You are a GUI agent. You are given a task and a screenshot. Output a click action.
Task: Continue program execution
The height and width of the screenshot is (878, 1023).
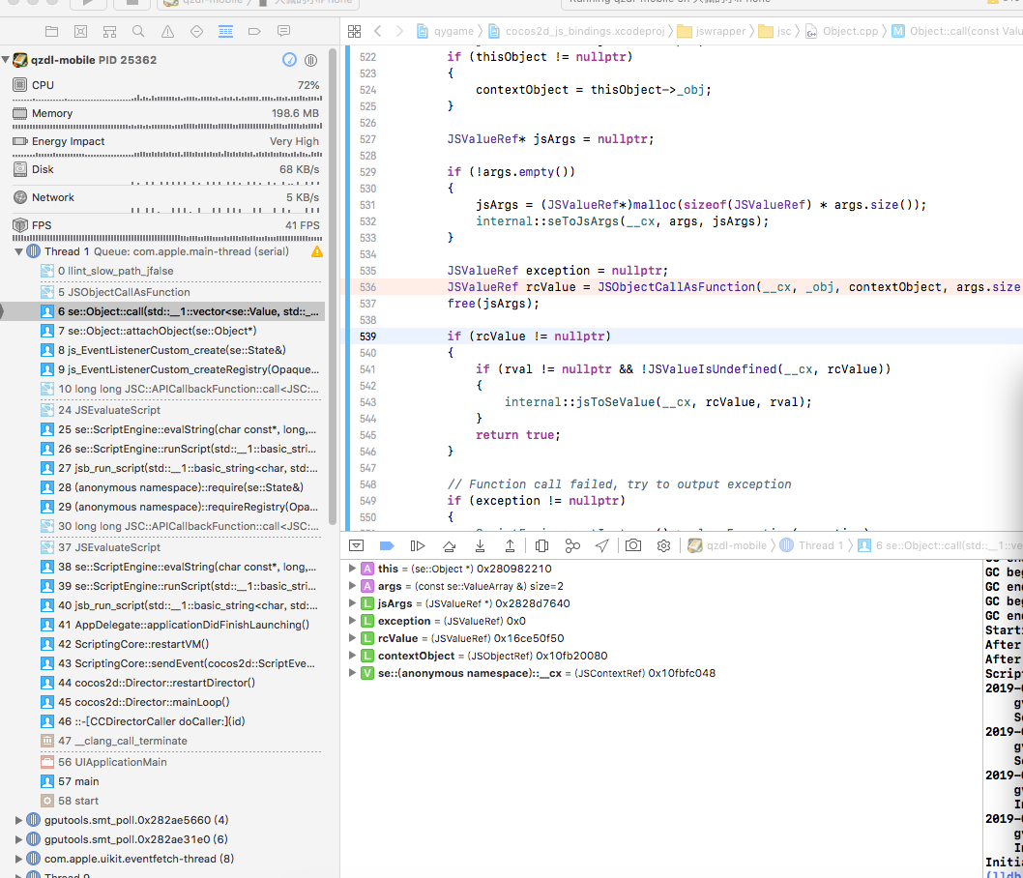[418, 545]
